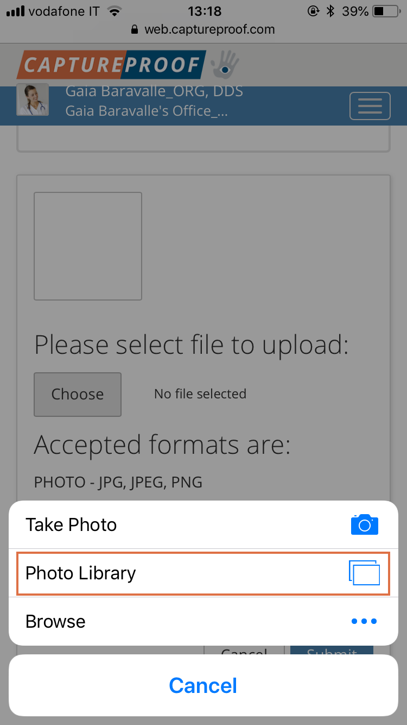Tap the padlock icon in the address bar
The width and height of the screenshot is (407, 725).
pos(135,30)
